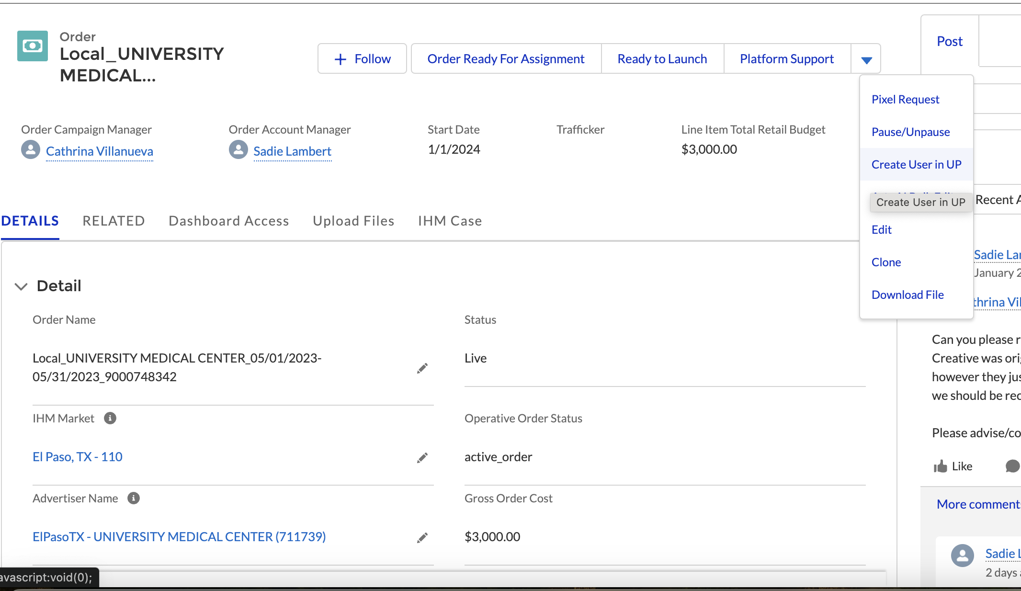Expand the Detail section chevron
This screenshot has height=591, width=1021.
(x=22, y=285)
